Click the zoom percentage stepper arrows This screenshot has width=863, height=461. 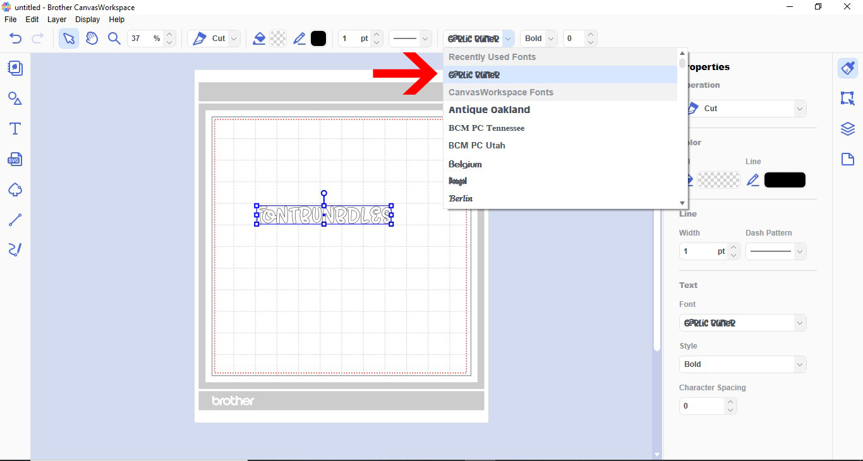click(x=169, y=39)
